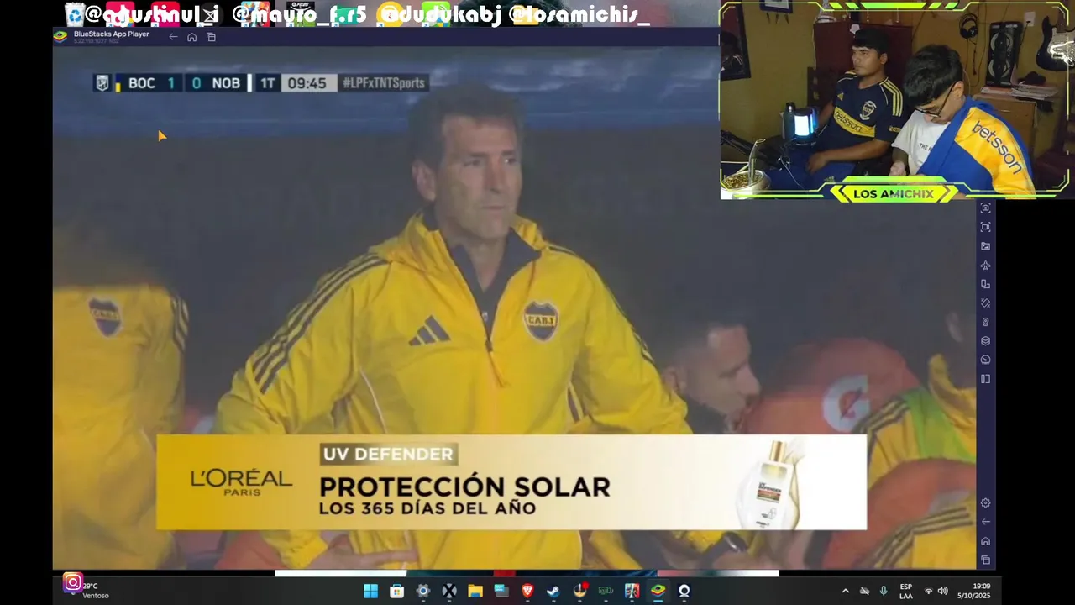The image size is (1075, 605).
Task: Click the multi-window device icon in side toolbar
Action: [986, 284]
